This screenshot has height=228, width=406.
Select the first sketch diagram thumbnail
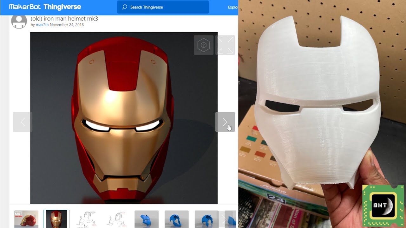[87, 219]
